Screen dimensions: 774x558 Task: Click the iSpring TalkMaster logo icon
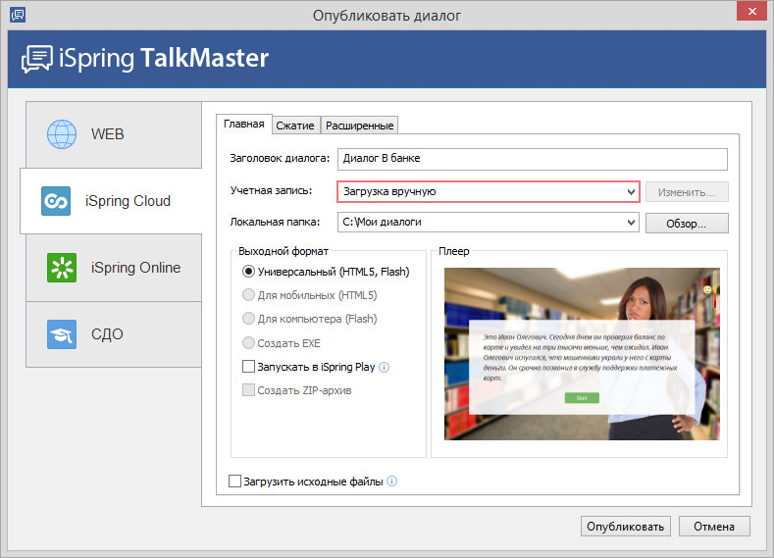click(x=37, y=59)
